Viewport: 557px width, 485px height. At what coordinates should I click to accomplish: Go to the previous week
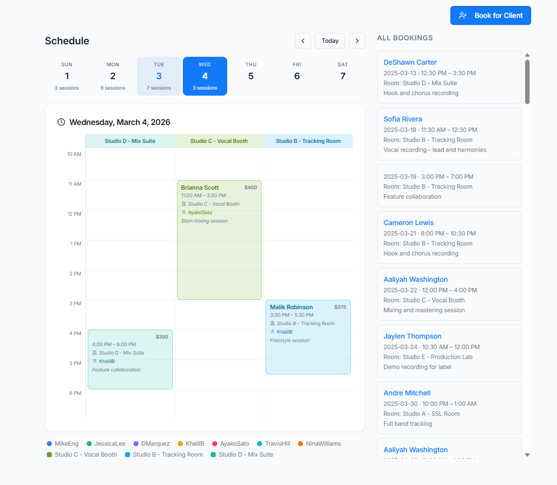point(303,41)
